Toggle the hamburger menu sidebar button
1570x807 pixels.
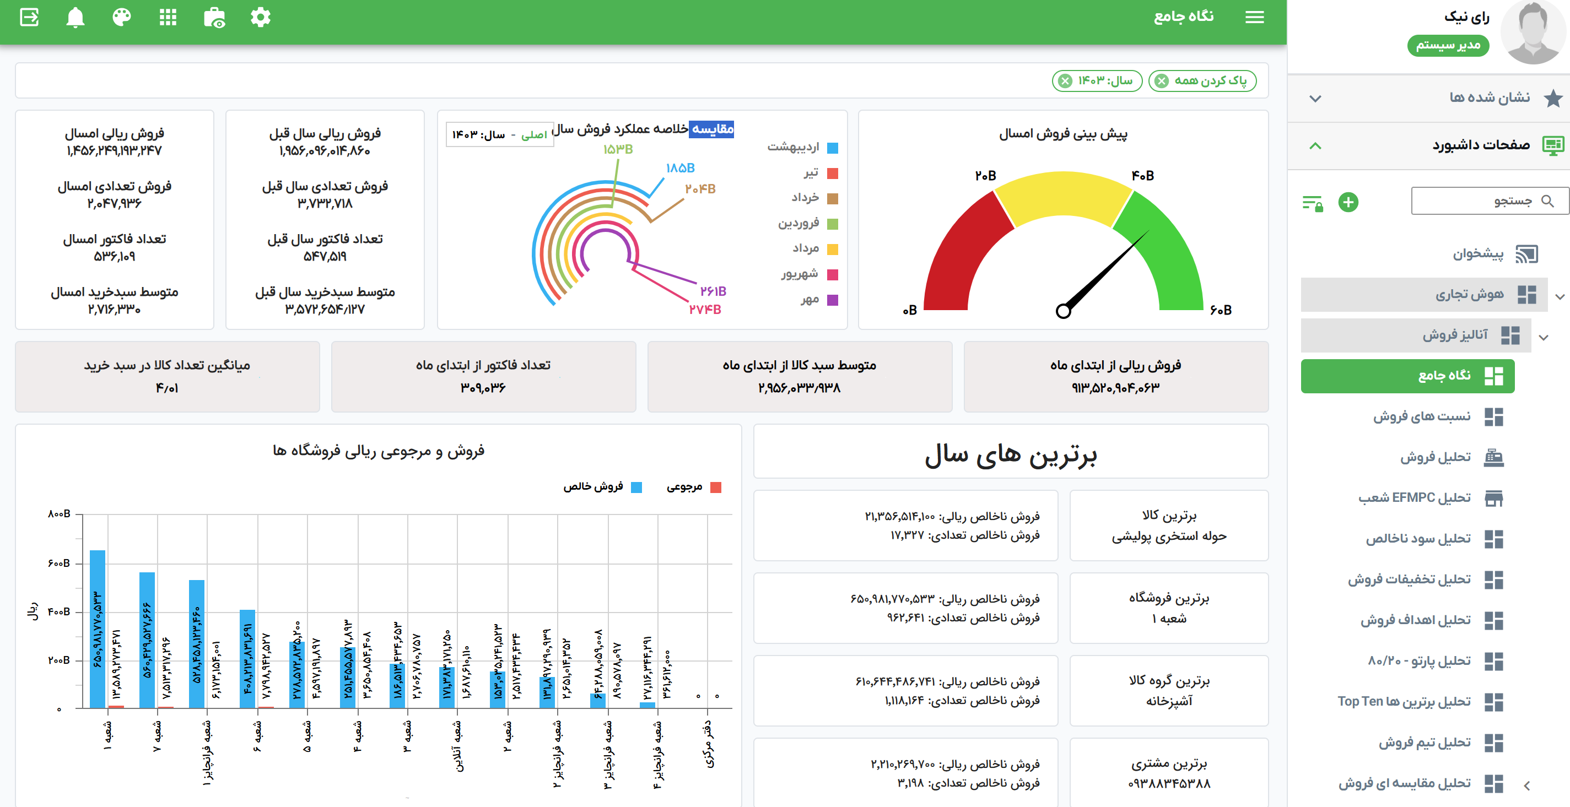coord(1254,18)
